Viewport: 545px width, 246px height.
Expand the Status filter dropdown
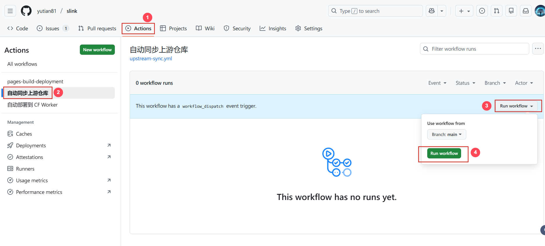(x=465, y=83)
